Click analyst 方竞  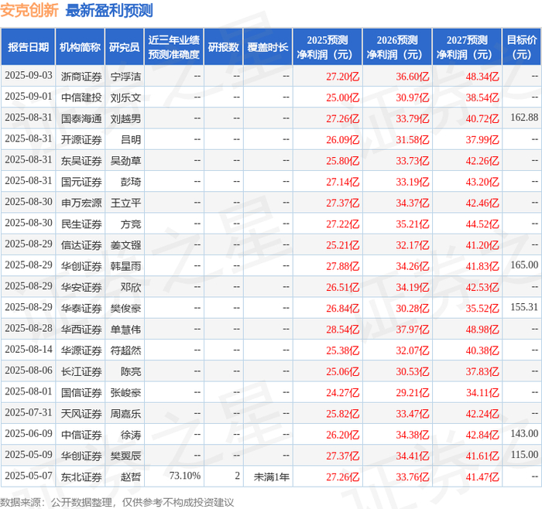click(131, 224)
